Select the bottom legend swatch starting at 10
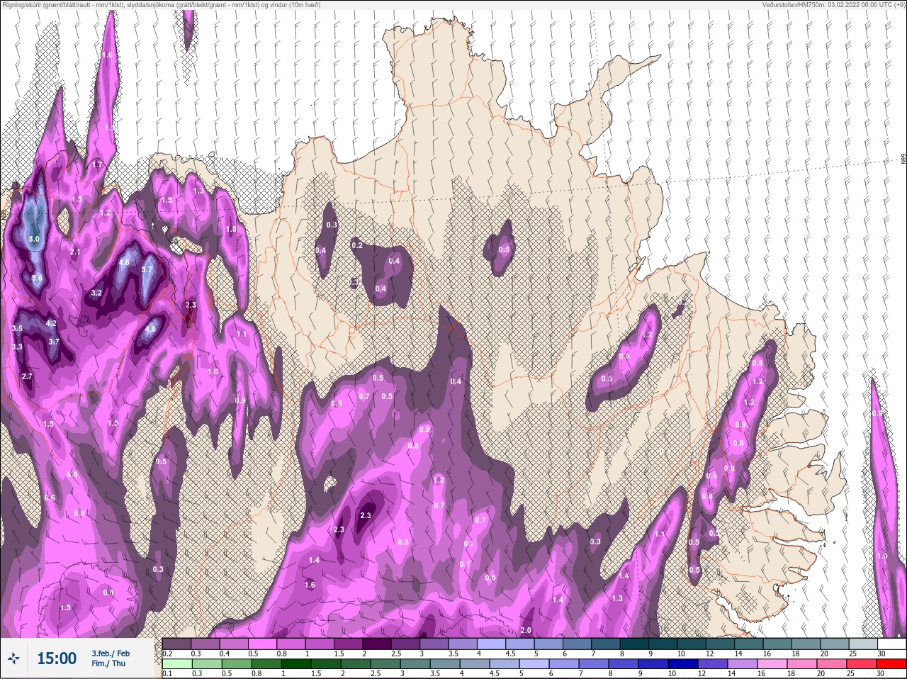 (x=684, y=664)
